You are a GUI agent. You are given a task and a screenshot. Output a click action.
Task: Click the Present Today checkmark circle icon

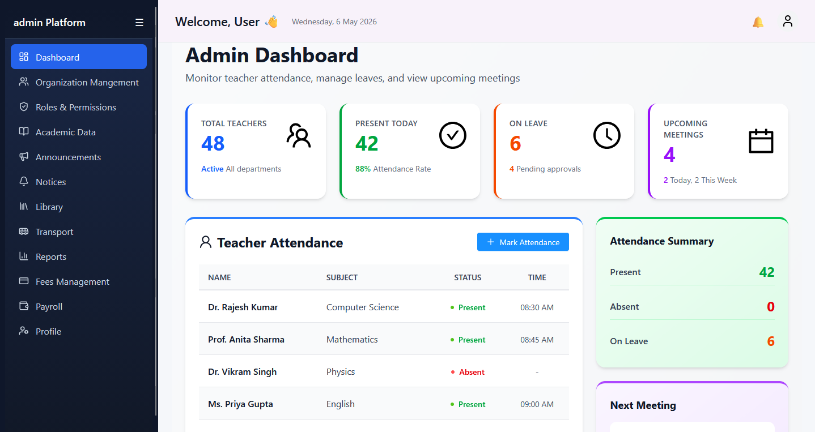click(x=453, y=136)
